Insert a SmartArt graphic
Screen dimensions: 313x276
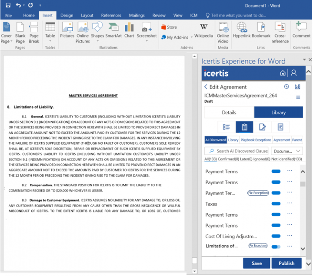point(113,30)
